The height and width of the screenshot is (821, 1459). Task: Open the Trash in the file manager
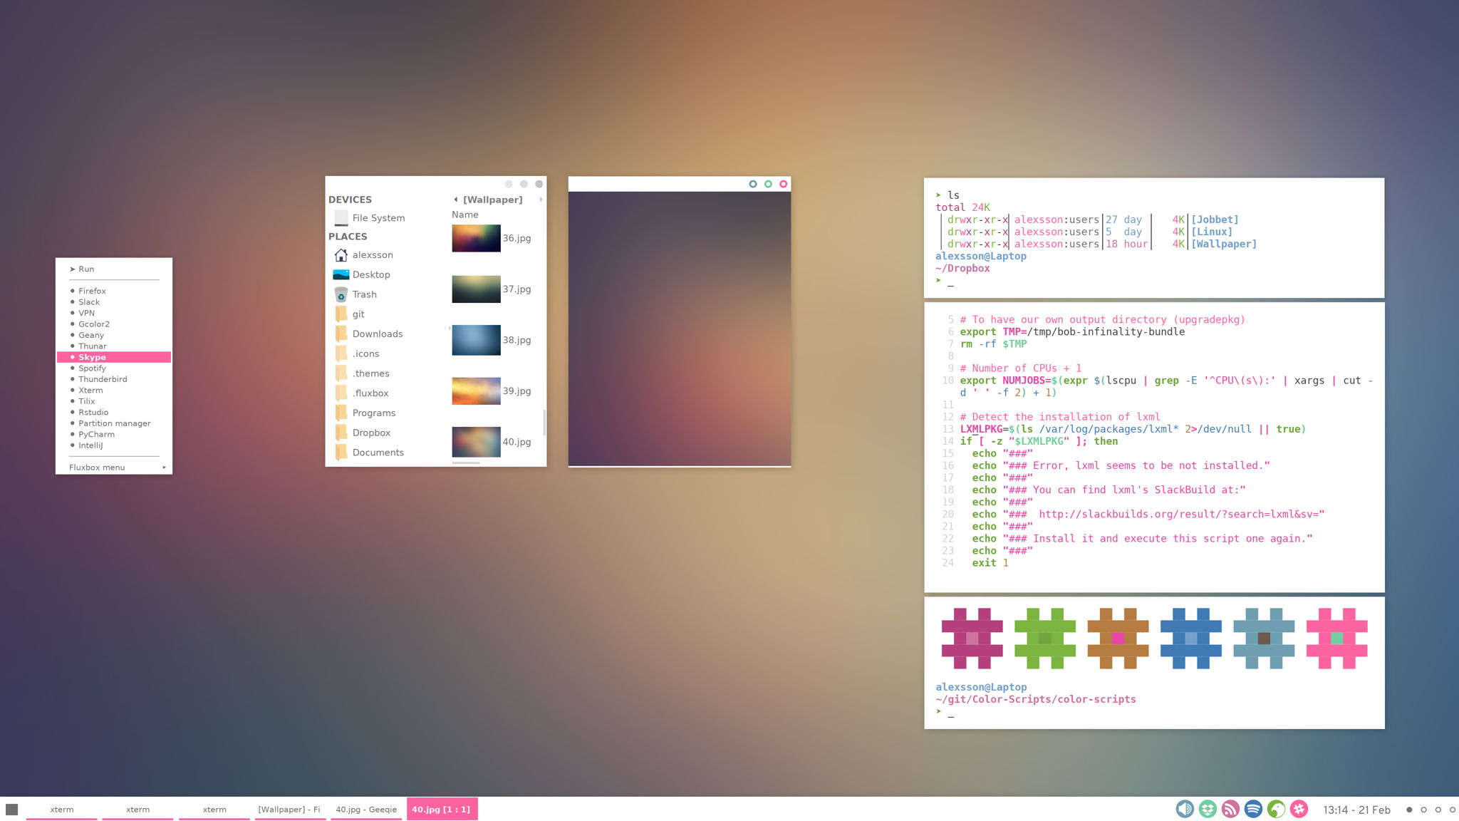[364, 294]
